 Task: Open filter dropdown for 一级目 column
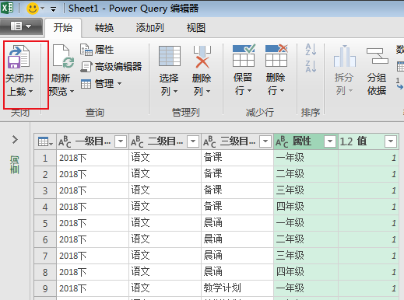[x=121, y=141]
